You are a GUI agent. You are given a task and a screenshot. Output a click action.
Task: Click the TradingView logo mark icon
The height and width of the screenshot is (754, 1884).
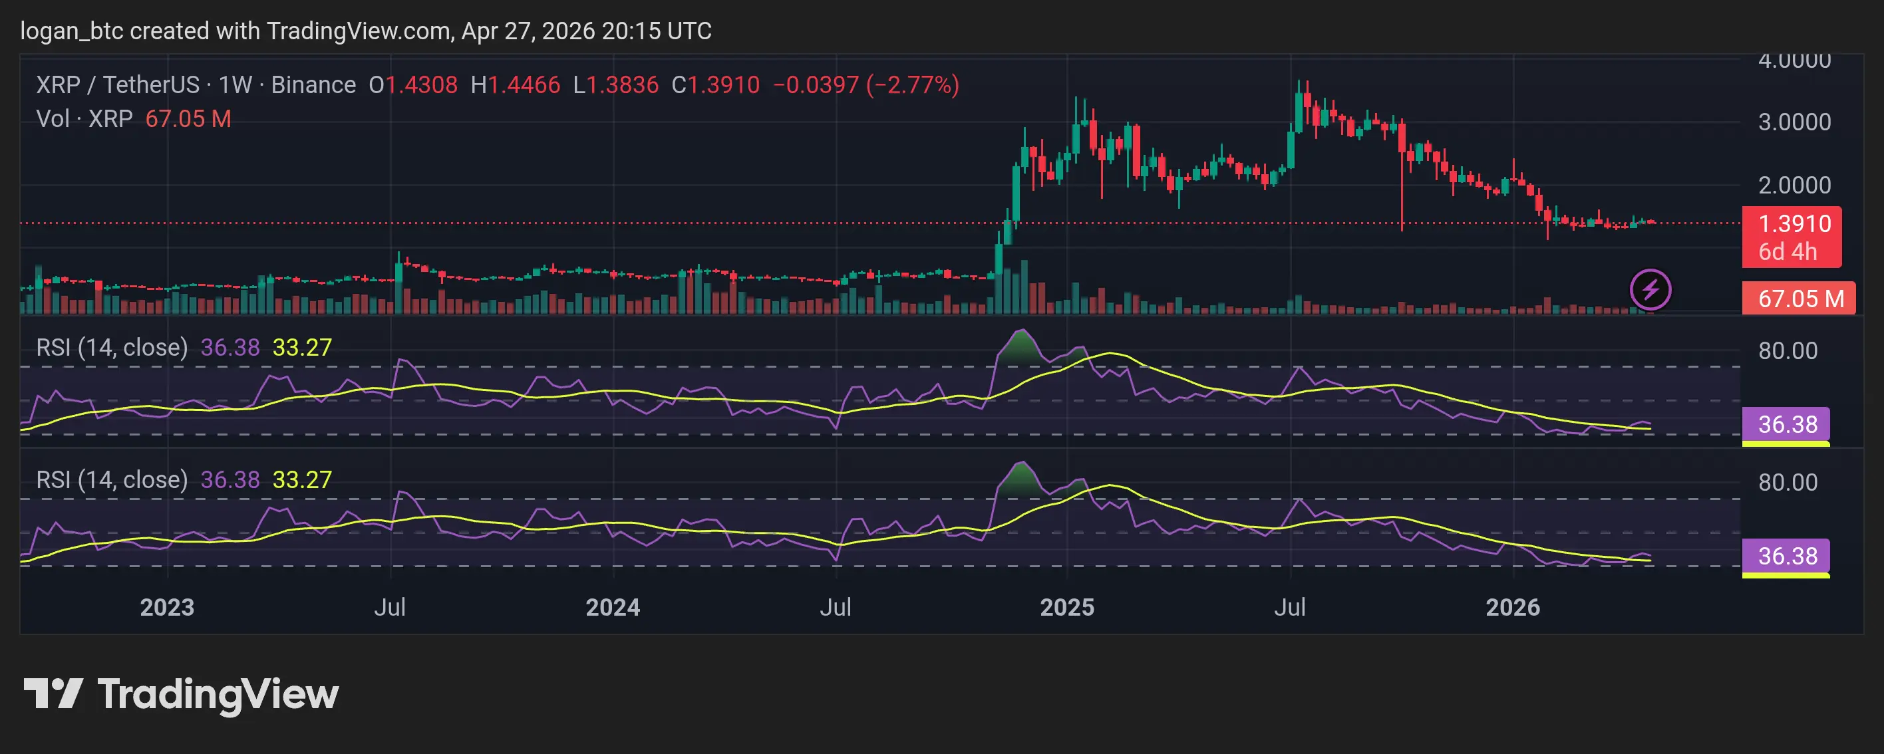tap(53, 693)
